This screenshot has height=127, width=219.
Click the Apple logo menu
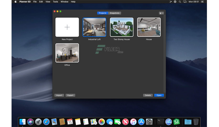[15, 2]
